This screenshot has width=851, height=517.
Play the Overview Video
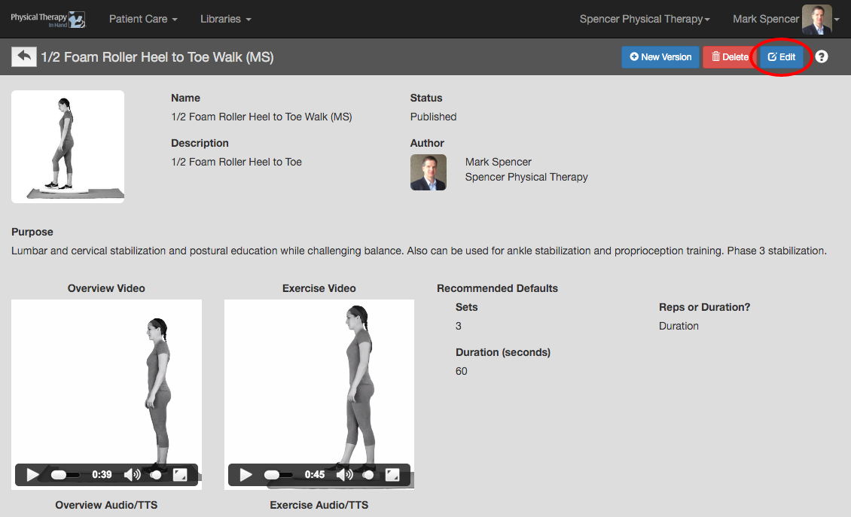[32, 475]
